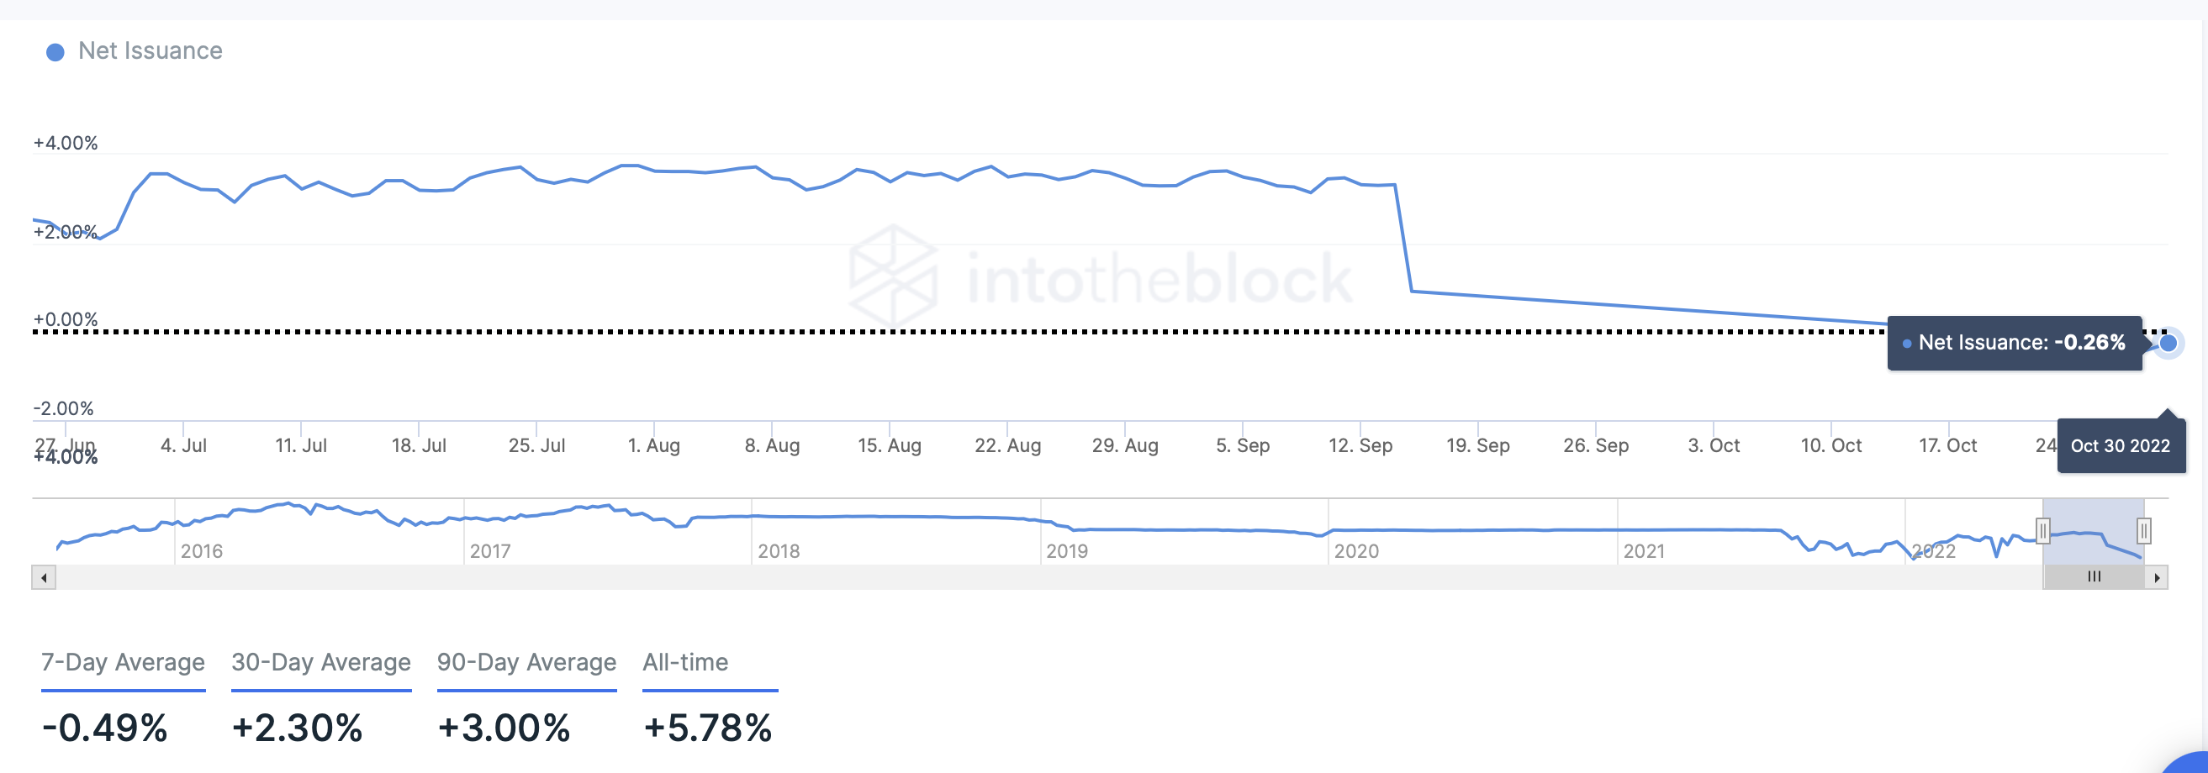Click the Oct 30 2022 date label
2208x773 pixels.
click(2120, 445)
